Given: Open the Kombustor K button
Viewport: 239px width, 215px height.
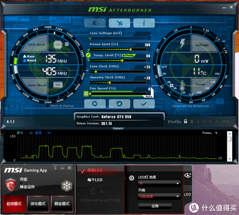Looking at the screenshot, I should pos(95,23).
